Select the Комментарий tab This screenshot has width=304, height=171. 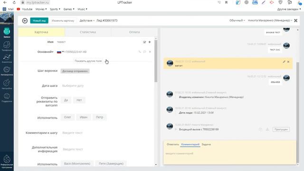(190, 144)
